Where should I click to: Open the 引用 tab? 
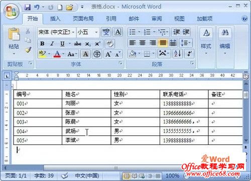(111, 19)
